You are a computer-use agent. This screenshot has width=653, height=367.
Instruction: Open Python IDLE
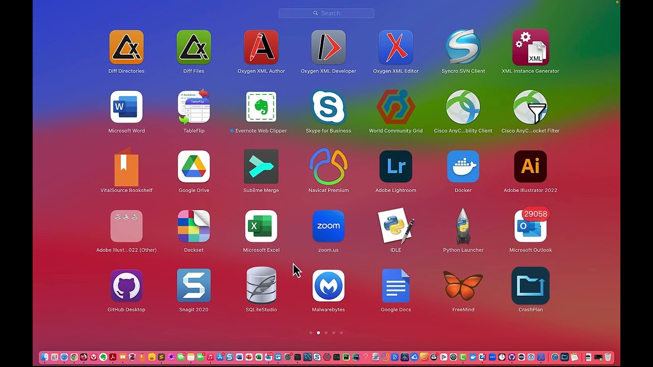(x=396, y=226)
